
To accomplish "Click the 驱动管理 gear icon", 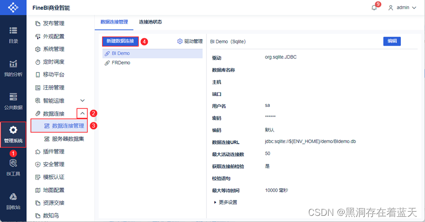I will click(x=180, y=42).
